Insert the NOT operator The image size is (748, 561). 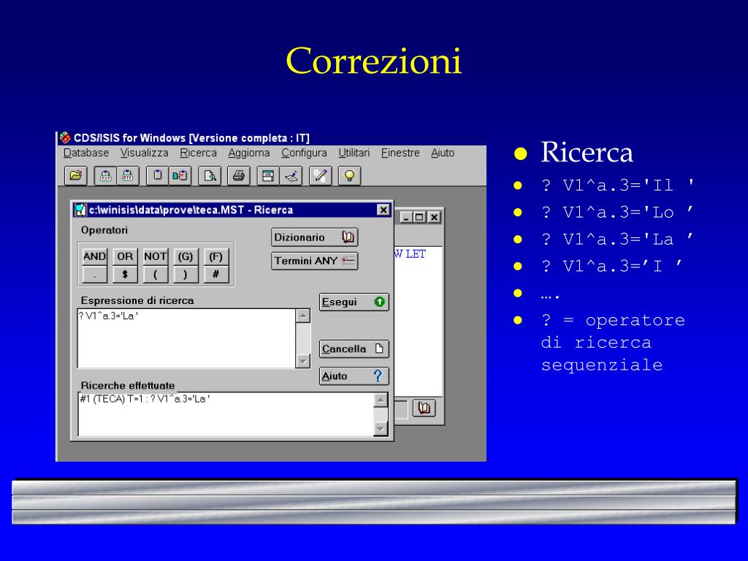[155, 256]
